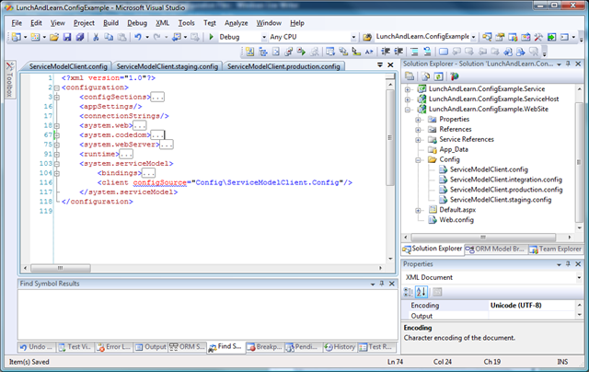Open the Debug configuration dropdown
Screen dimensions: 589x372
pos(264,37)
